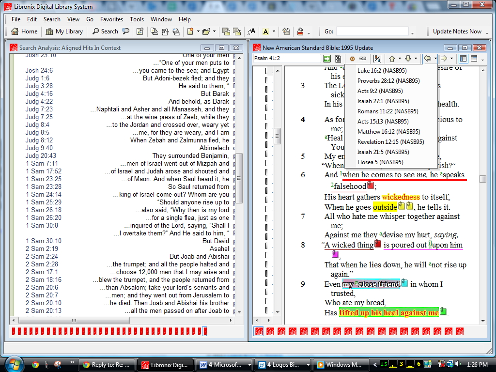
Task: Click the down arrow navigation icon
Action: (408, 59)
